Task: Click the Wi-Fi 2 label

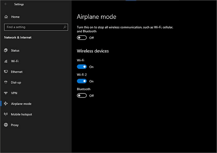Action: click(x=82, y=74)
